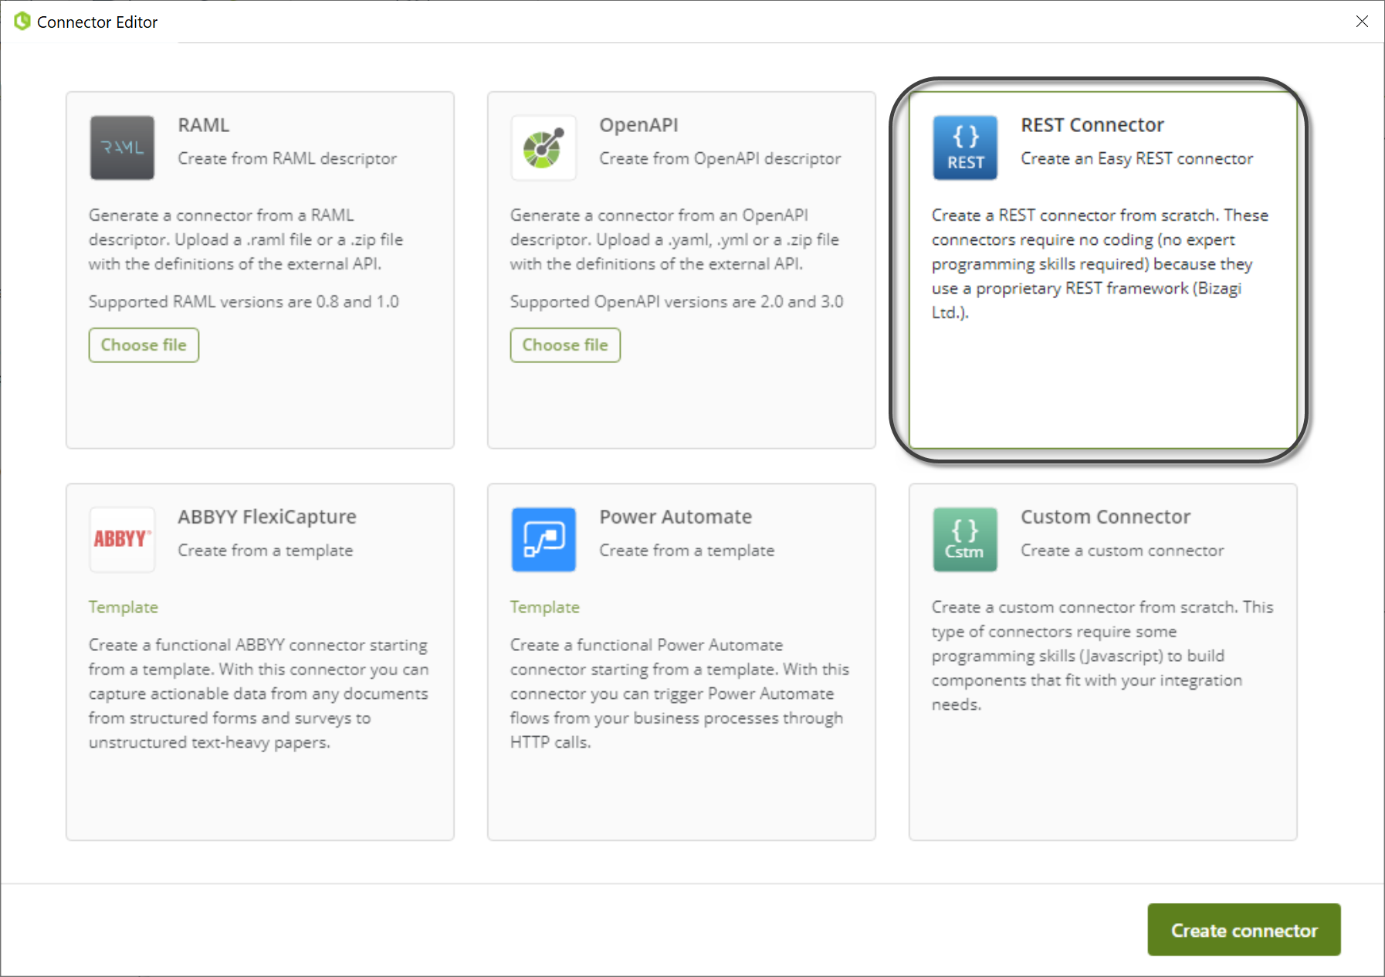Click Choose file under OpenAPI
1385x977 pixels.
[565, 345]
